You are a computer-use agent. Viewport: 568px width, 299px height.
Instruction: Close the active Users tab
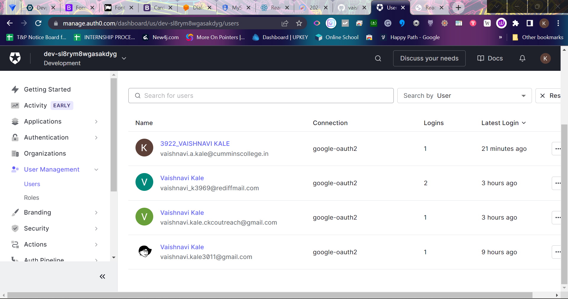click(403, 8)
